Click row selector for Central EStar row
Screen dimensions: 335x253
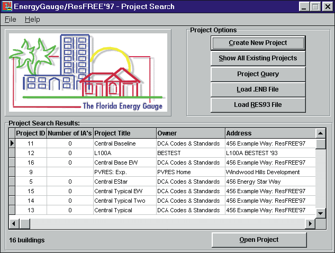12,182
